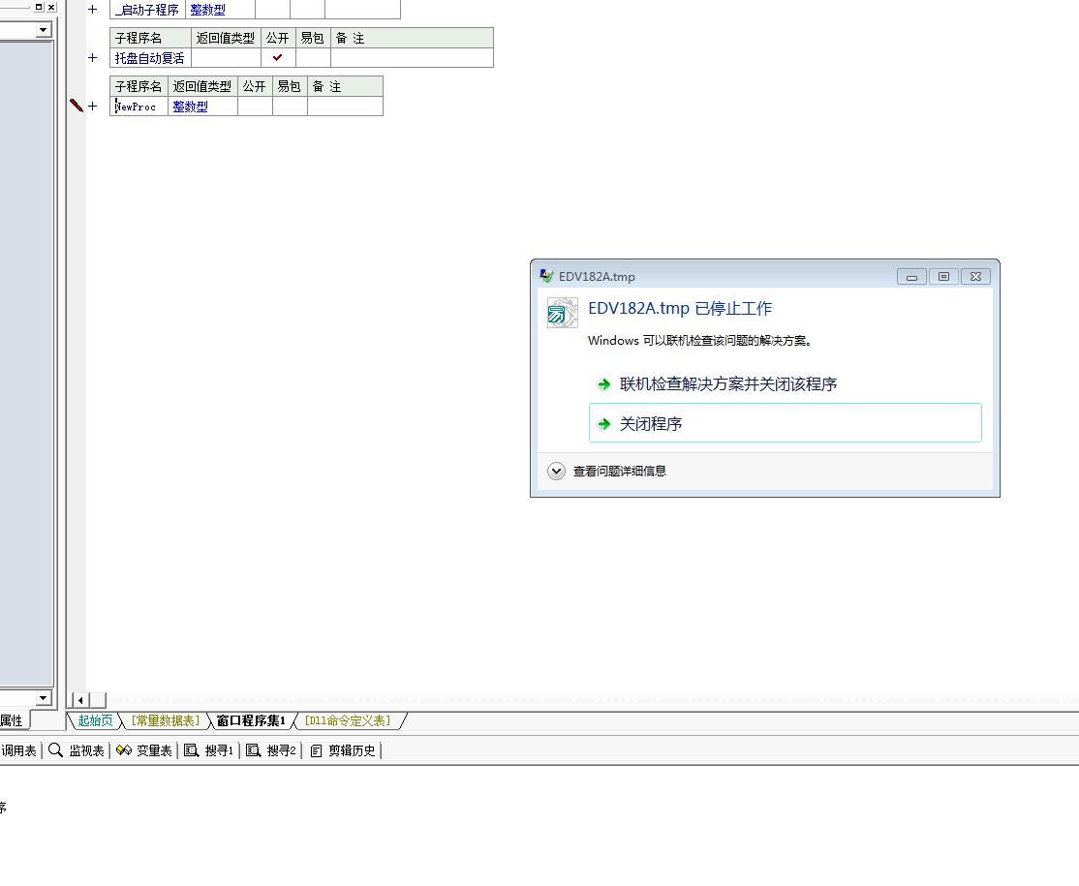Toggle the 公开 cell of the NewProc row

[256, 106]
